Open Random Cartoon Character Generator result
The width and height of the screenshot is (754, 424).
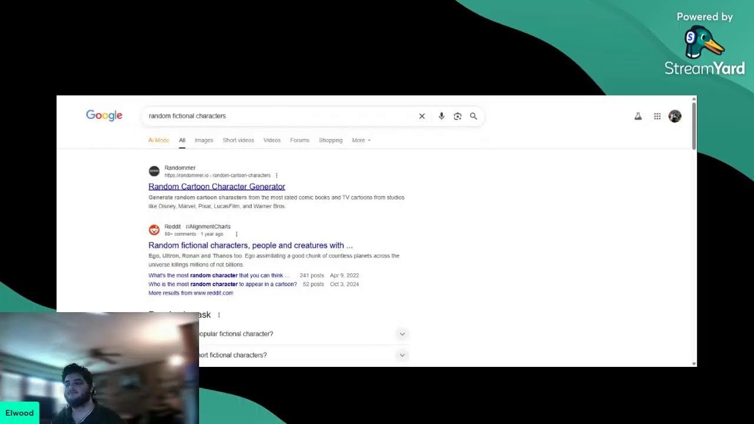217,187
